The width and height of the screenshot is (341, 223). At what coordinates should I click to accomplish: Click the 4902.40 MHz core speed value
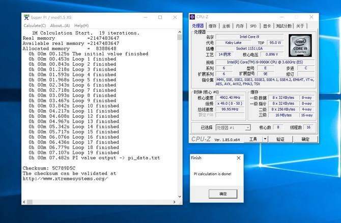coord(230,98)
